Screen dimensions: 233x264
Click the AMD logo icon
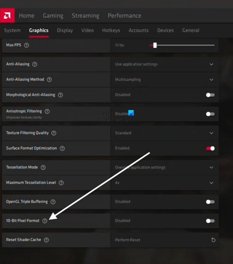click(x=7, y=16)
